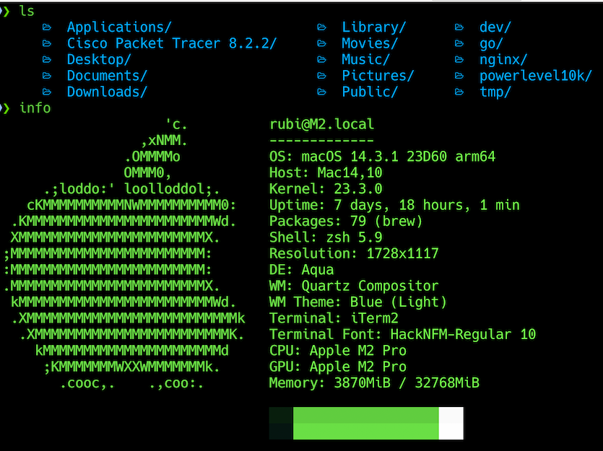The image size is (603, 451).
Task: Click the go/ directory name
Action: [x=491, y=43]
